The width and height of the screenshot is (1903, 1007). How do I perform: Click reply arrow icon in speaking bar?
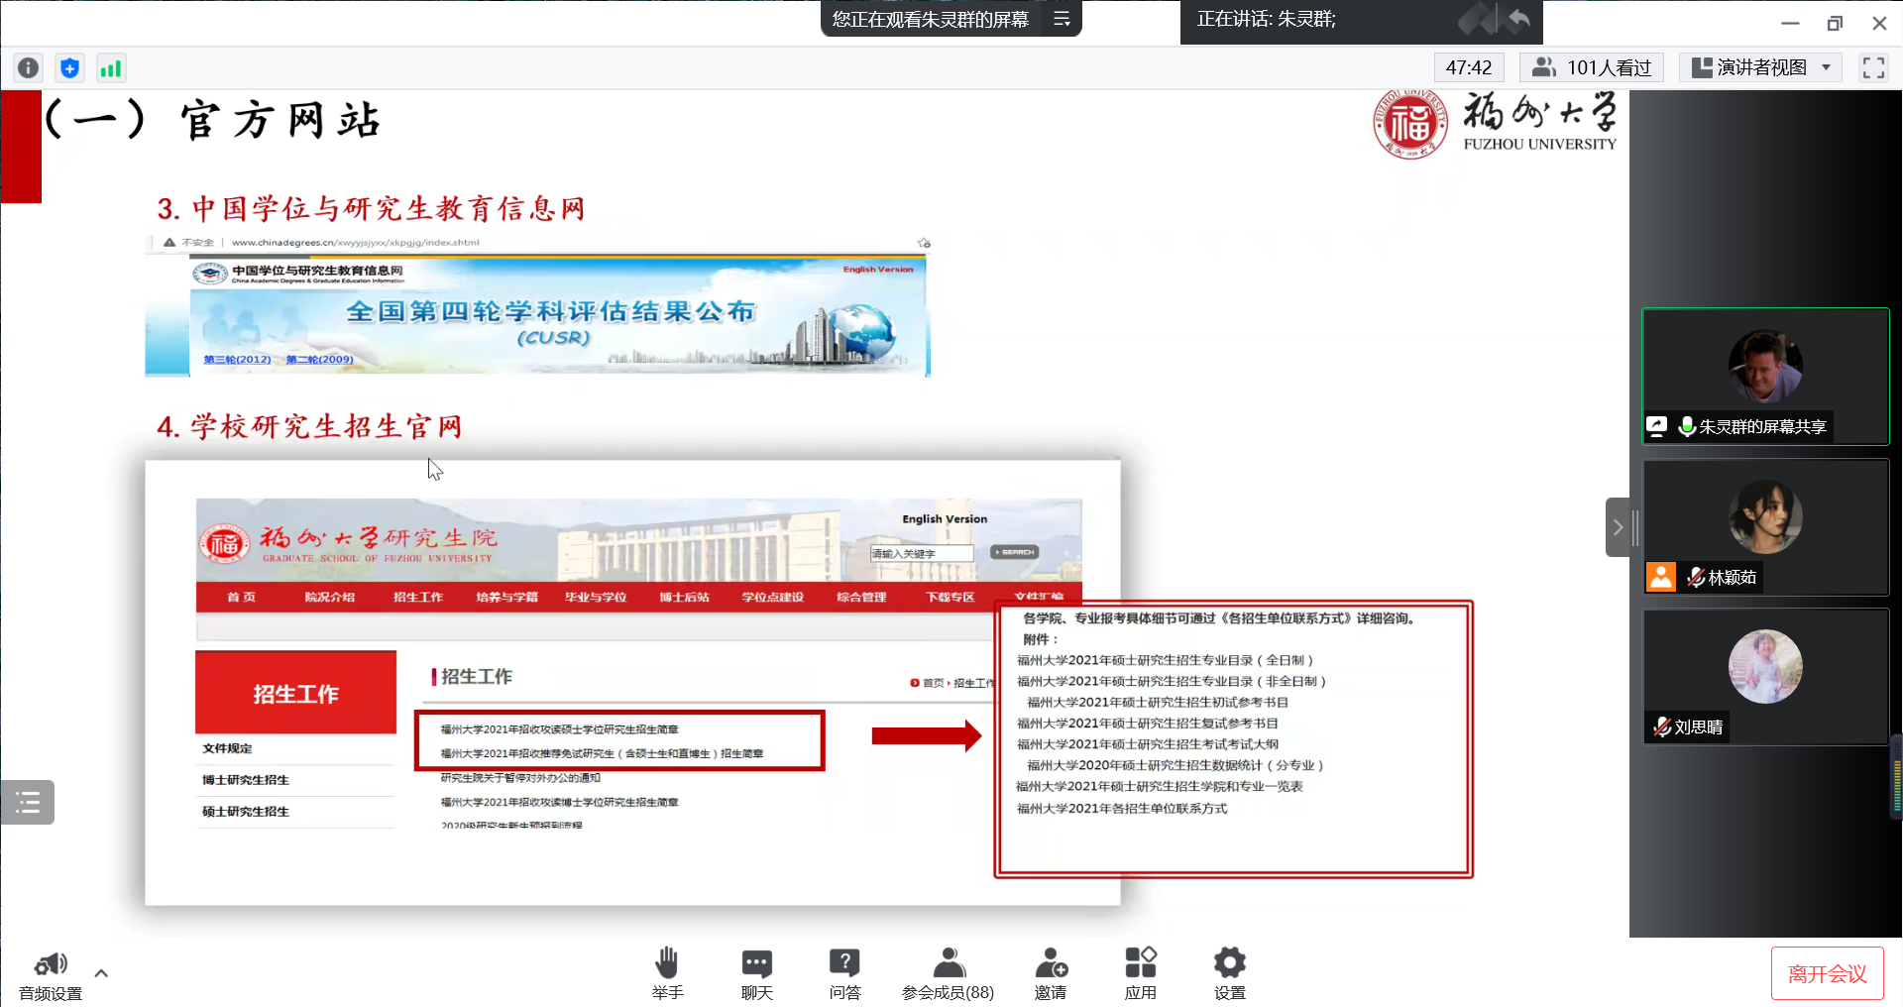pyautogui.click(x=1518, y=18)
